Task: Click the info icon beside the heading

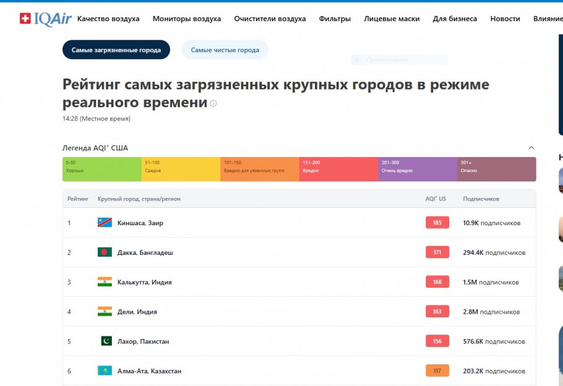Action: click(x=213, y=104)
